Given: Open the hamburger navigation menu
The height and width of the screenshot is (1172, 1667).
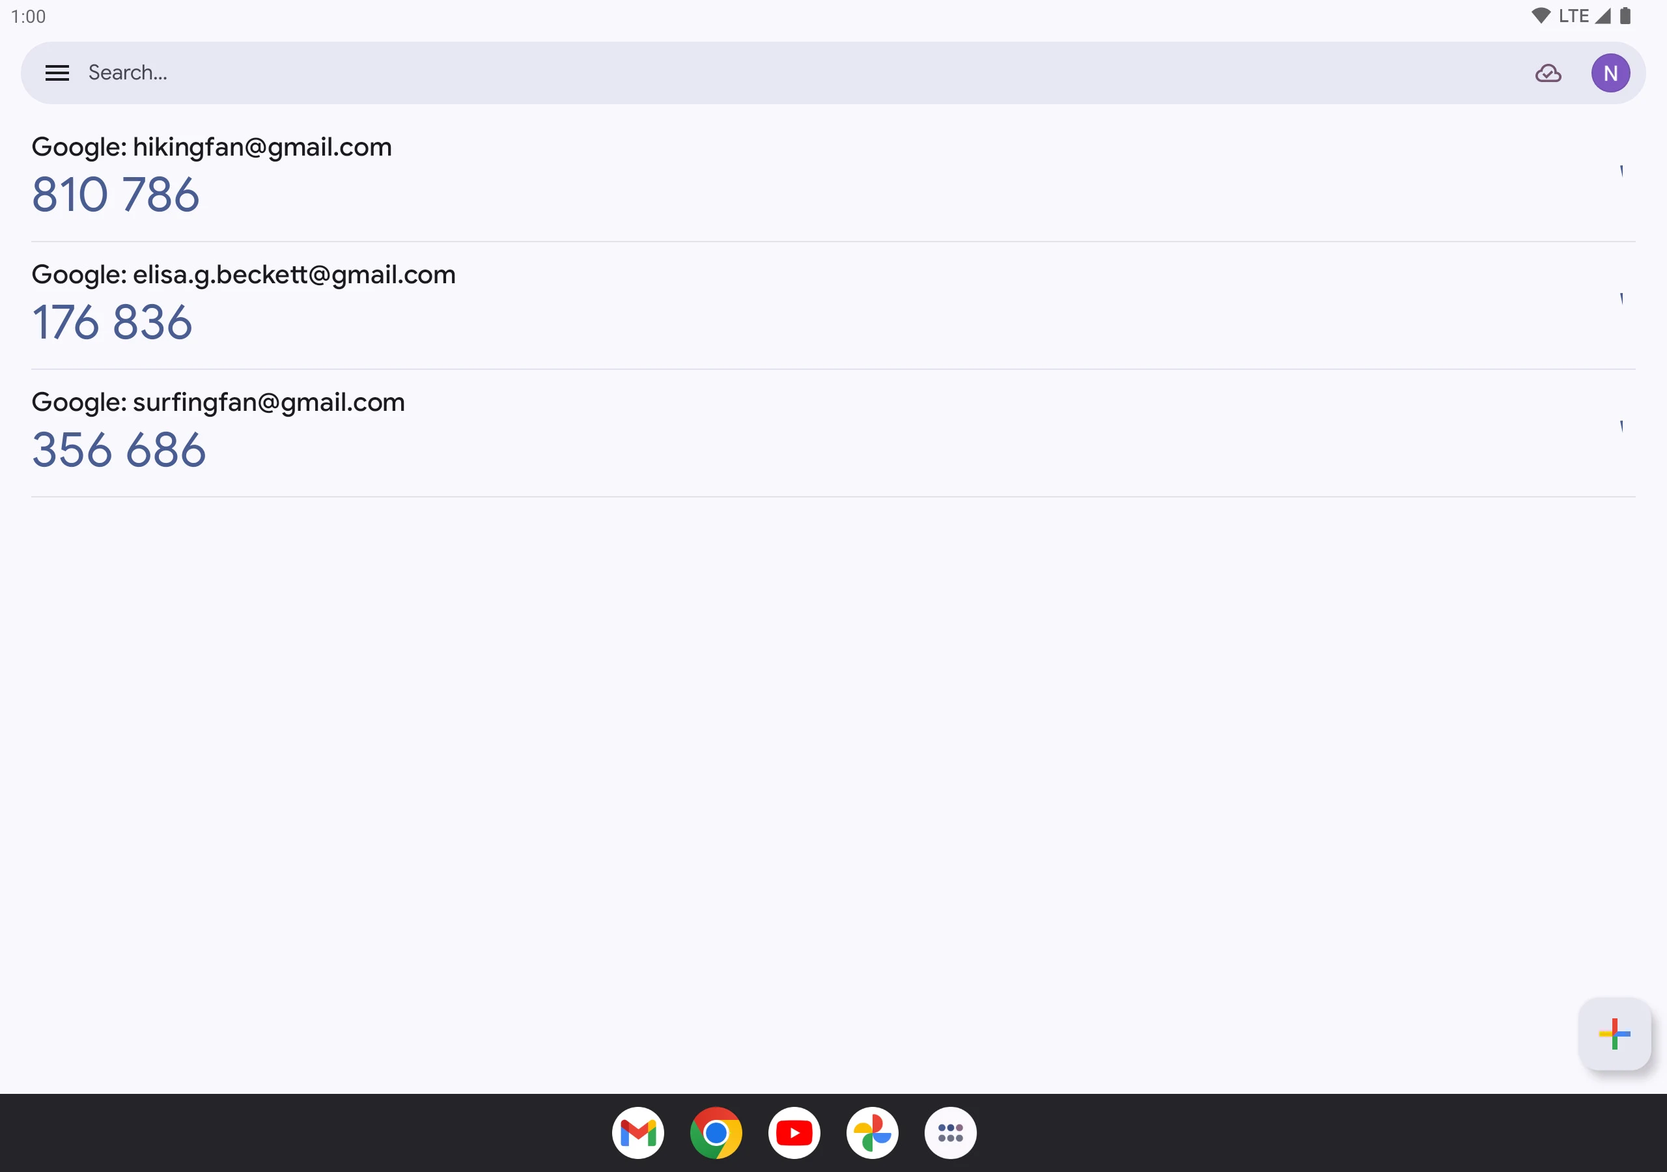Looking at the screenshot, I should [x=57, y=73].
